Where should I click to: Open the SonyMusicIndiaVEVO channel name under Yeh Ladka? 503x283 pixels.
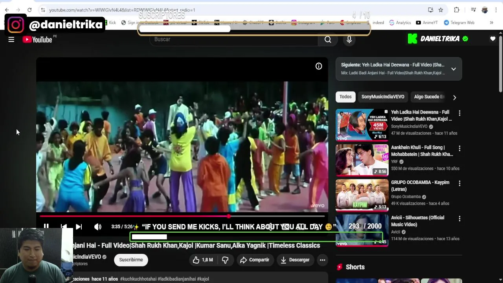(x=409, y=127)
